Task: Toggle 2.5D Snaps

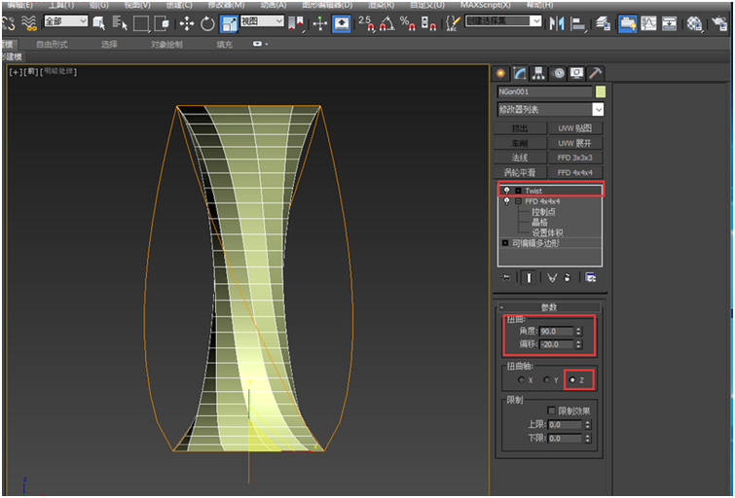Action: pos(366,23)
